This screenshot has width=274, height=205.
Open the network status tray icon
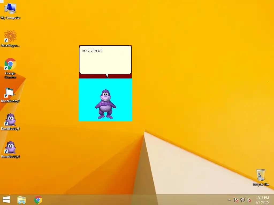tap(242, 200)
